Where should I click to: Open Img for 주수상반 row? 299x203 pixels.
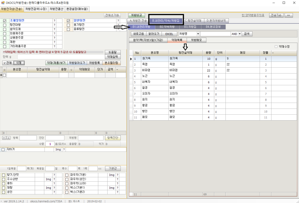point(48,179)
